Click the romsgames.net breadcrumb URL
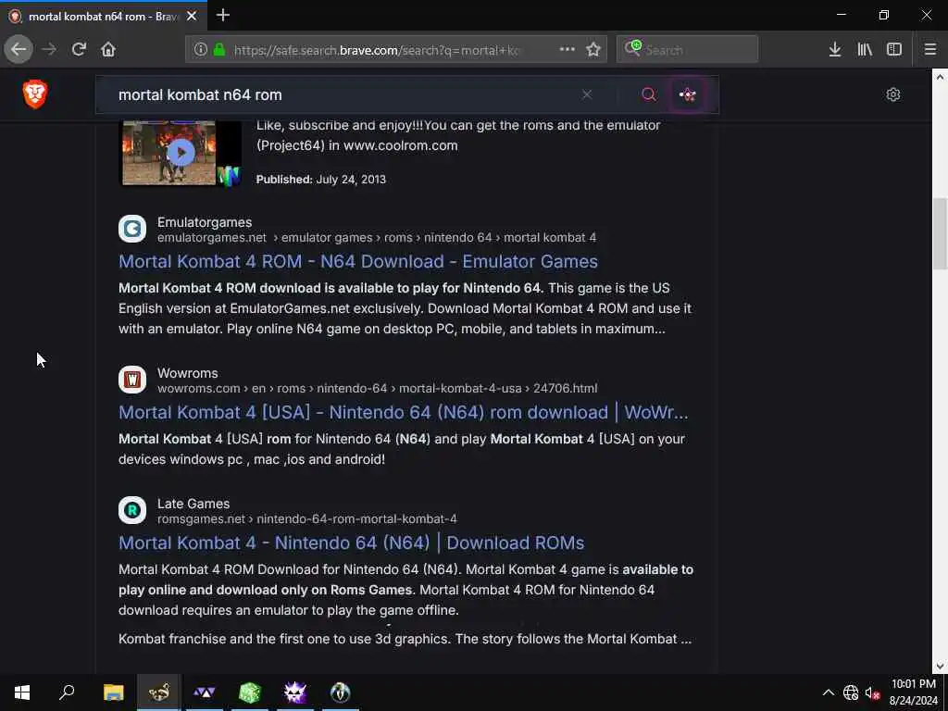This screenshot has height=711, width=948. 307,518
